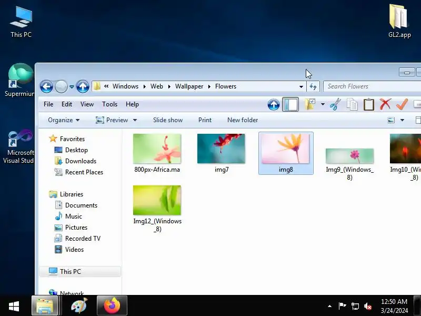Click Wallpaper in the address breadcrumb
The image size is (421, 316).
click(x=189, y=86)
